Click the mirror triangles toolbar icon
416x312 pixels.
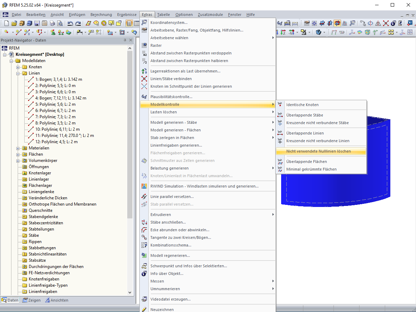[x=378, y=23]
